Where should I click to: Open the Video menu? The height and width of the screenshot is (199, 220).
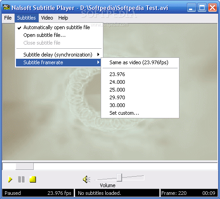(47, 18)
